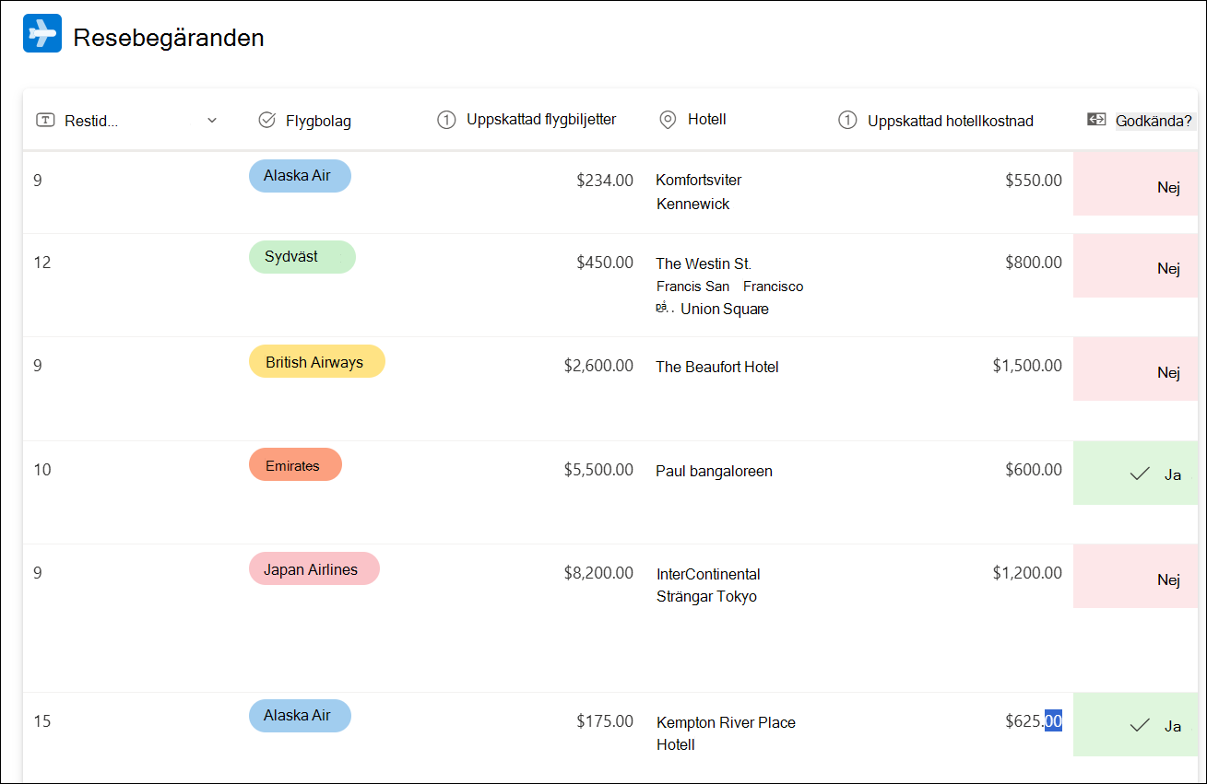This screenshot has height=784, width=1207.
Task: Click Restid value 15 in the Kempton row
Action: (x=42, y=721)
